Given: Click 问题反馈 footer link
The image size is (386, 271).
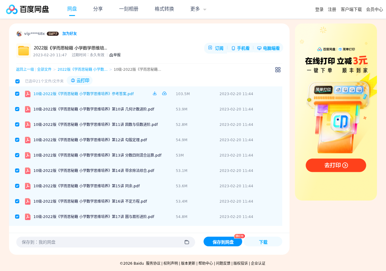Looking at the screenshot, I should pyautogui.click(x=223, y=263).
